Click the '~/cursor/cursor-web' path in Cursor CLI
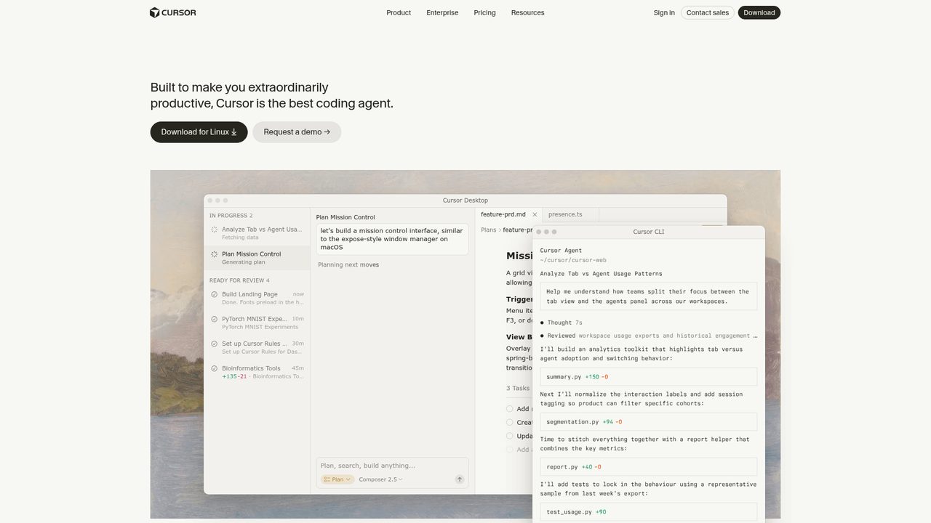This screenshot has width=931, height=523. (x=573, y=260)
